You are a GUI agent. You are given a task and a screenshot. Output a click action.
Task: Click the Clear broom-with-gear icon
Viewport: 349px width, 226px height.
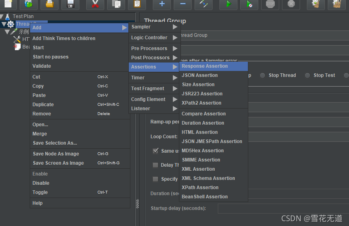click(x=316, y=4)
